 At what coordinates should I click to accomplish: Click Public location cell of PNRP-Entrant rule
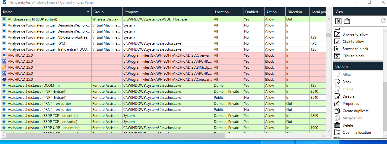228,98
